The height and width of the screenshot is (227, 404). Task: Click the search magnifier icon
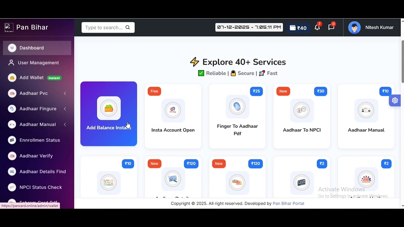128,27
